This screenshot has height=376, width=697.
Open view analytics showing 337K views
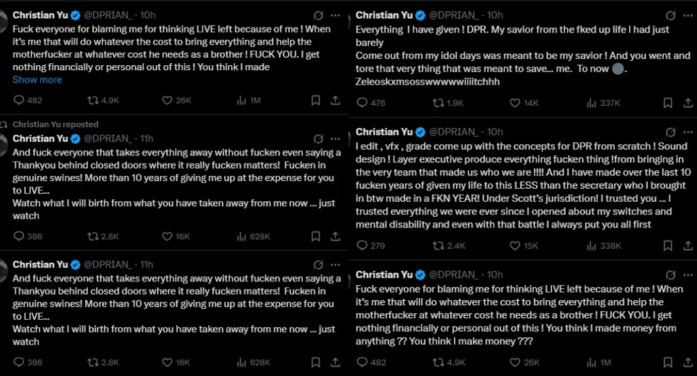tap(592, 103)
